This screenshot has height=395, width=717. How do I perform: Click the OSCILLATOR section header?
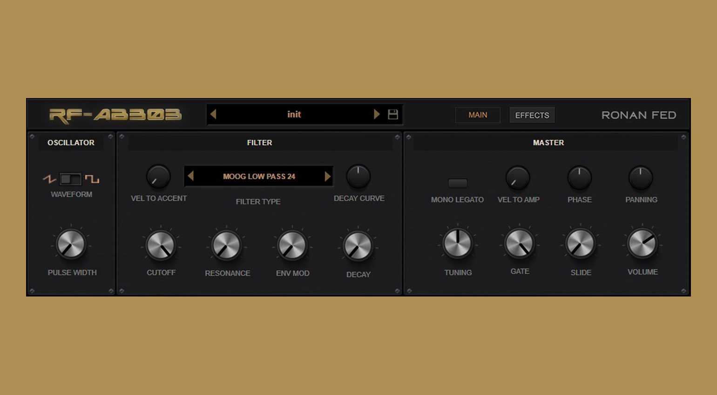71,143
